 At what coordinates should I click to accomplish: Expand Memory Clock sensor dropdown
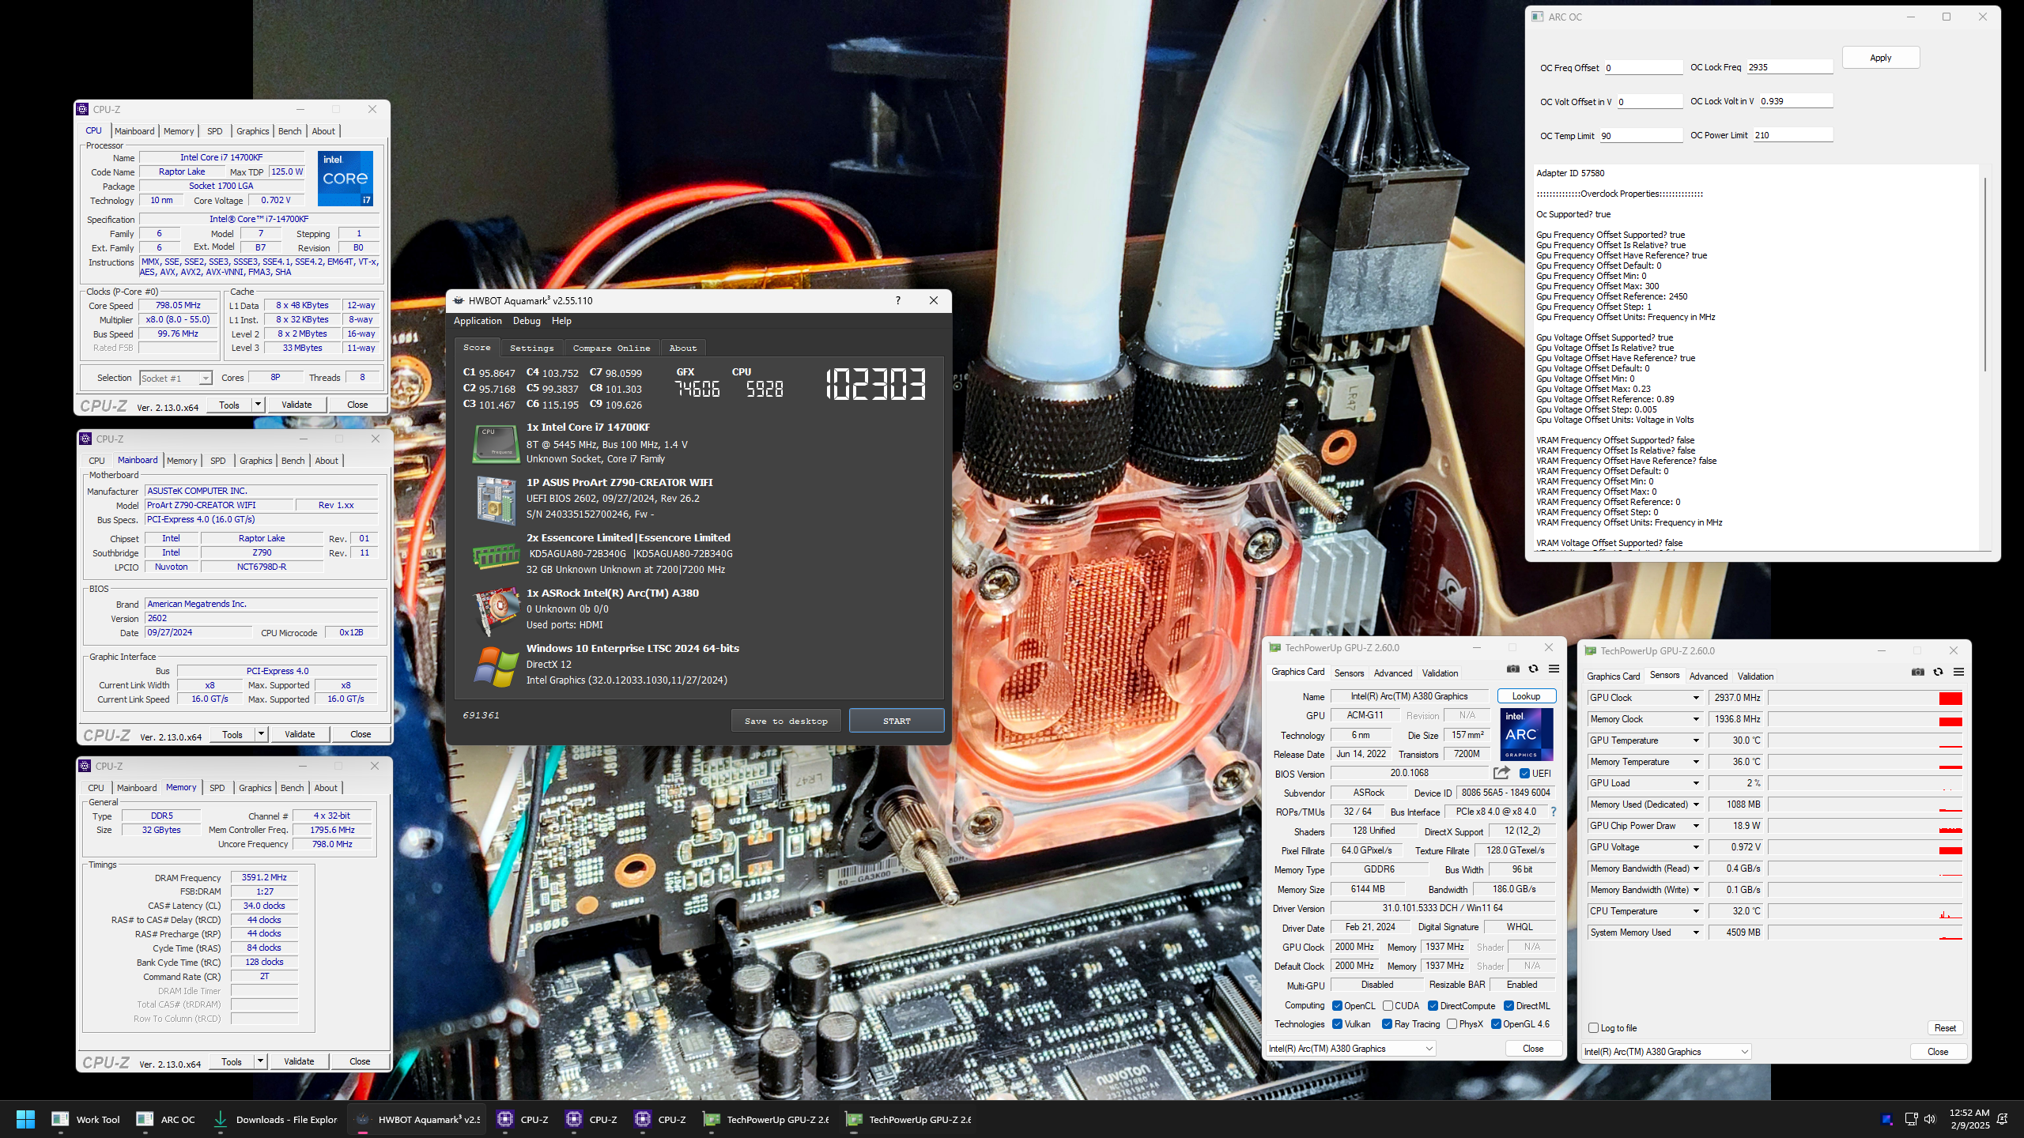click(x=1695, y=719)
